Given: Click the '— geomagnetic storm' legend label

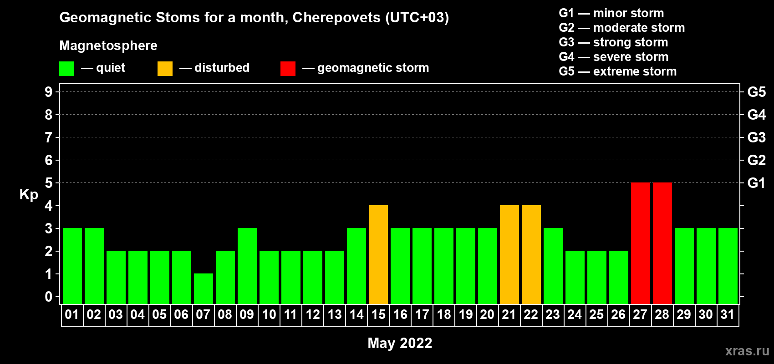Looking at the screenshot, I should (366, 68).
